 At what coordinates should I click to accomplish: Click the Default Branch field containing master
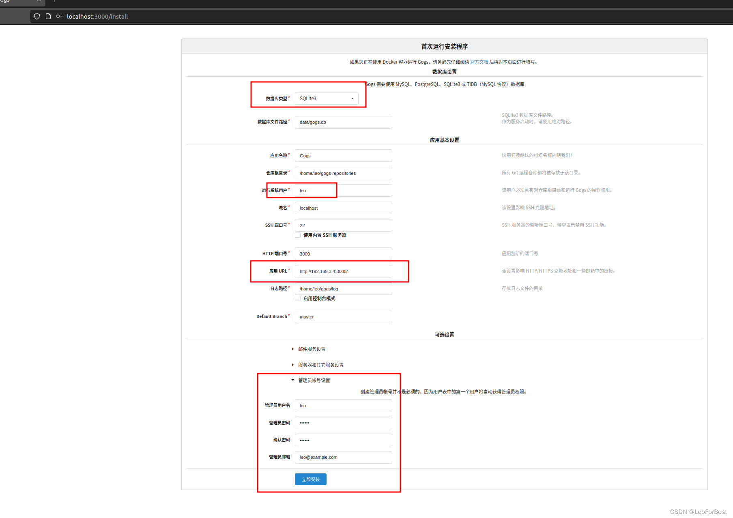point(343,317)
